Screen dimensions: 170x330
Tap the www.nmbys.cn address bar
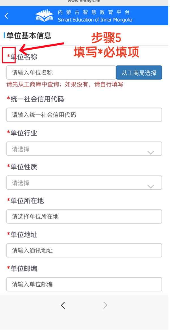[84, 1]
